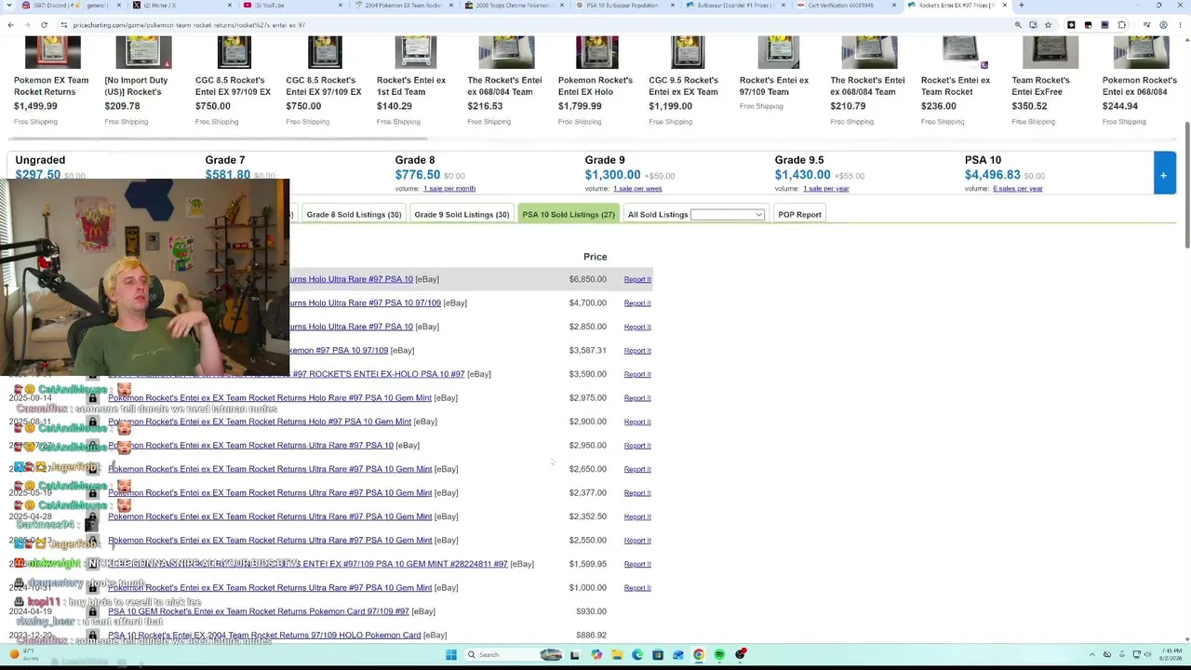
Task: Open the All Sold Listings dropdown
Action: click(x=727, y=215)
